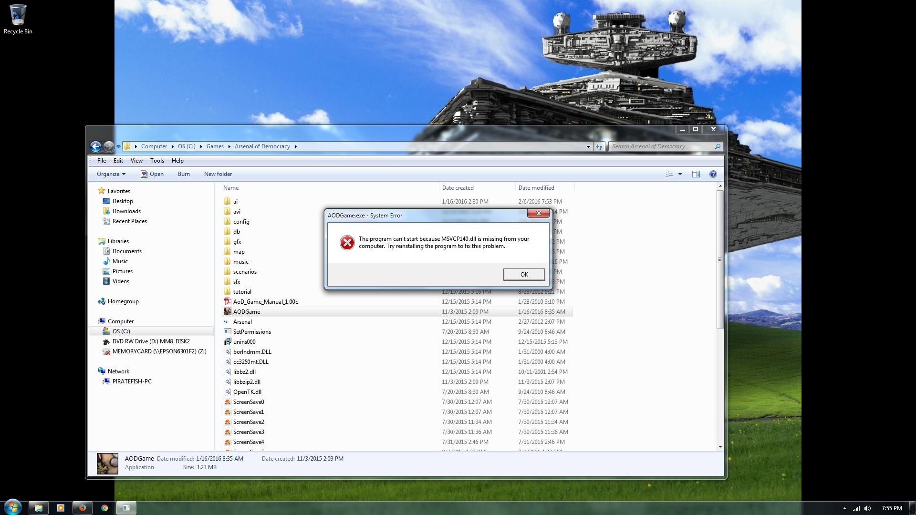The width and height of the screenshot is (916, 515).
Task: Select the AODGame application file
Action: (246, 312)
